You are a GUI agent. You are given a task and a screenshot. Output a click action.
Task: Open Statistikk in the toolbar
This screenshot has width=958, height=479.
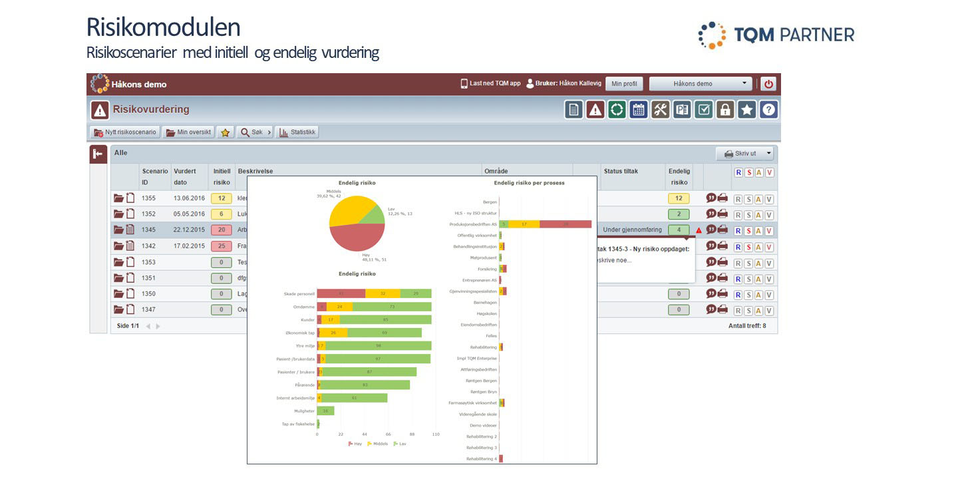[x=297, y=132]
